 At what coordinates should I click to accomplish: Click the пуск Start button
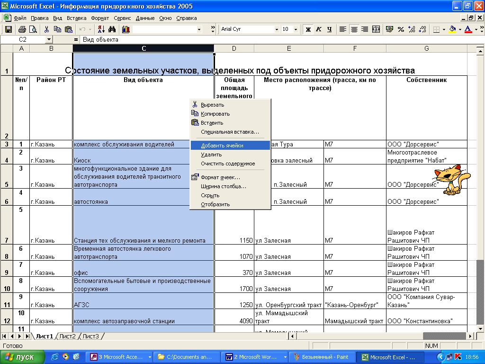pyautogui.click(x=22, y=357)
